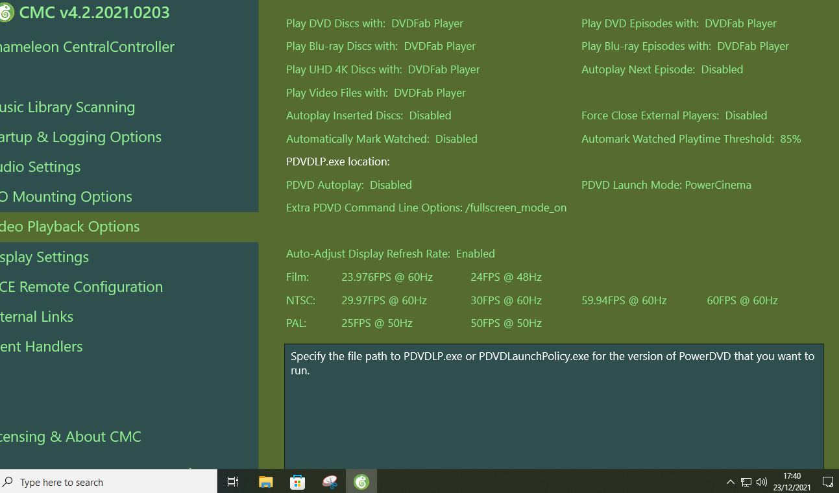Show hidden system tray icons
The image size is (839, 493).
(730, 482)
